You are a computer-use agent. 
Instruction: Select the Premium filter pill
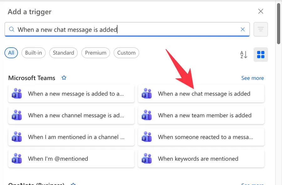coord(96,53)
